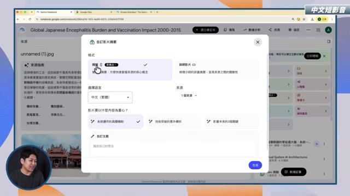Click the 共用 share button
This screenshot has height=196, width=350.
click(275, 30)
